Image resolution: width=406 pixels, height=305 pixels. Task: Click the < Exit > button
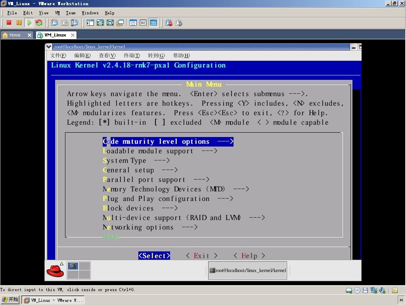coord(202,256)
